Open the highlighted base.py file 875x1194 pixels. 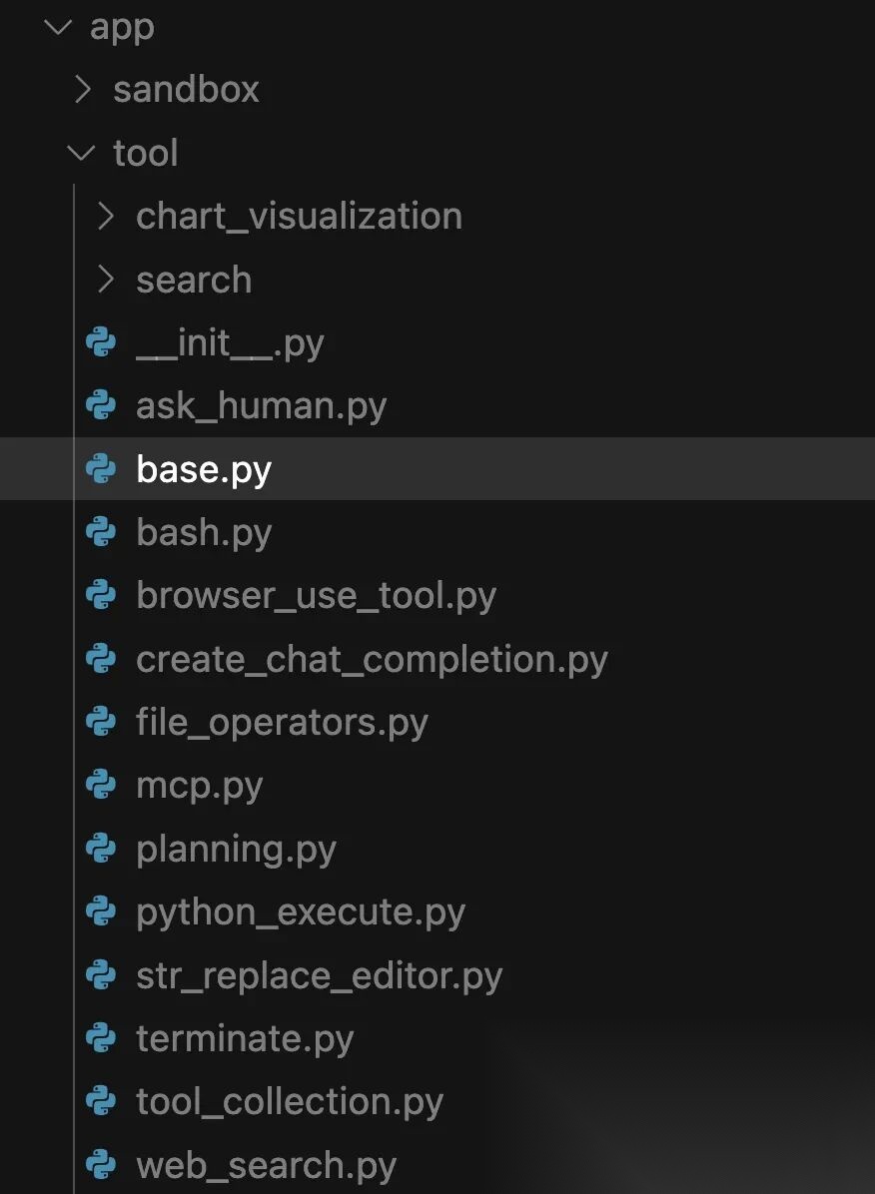204,470
